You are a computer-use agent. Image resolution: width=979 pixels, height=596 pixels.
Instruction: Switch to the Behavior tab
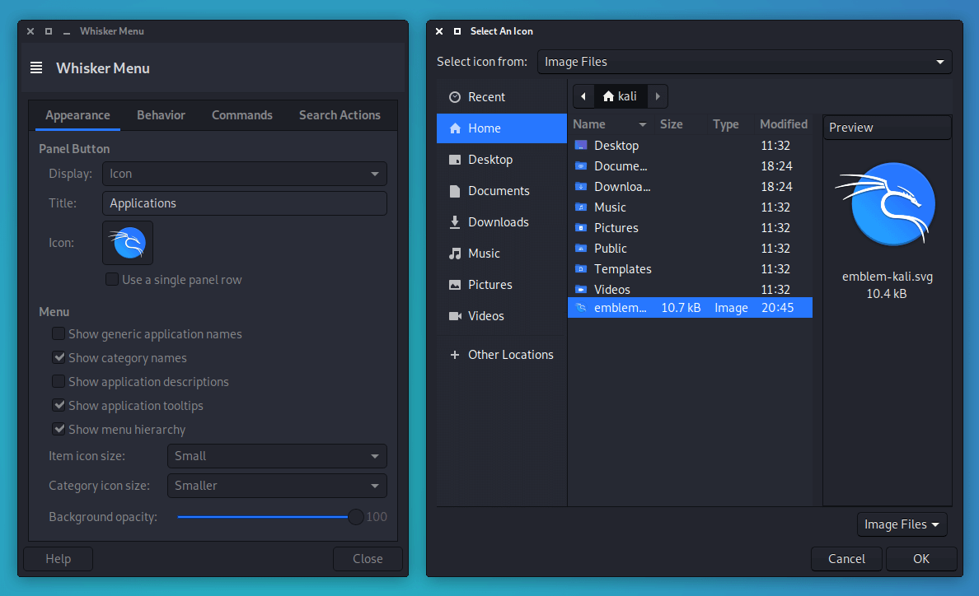(161, 114)
